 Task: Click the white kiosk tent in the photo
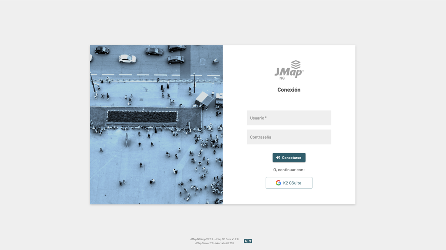(204, 99)
